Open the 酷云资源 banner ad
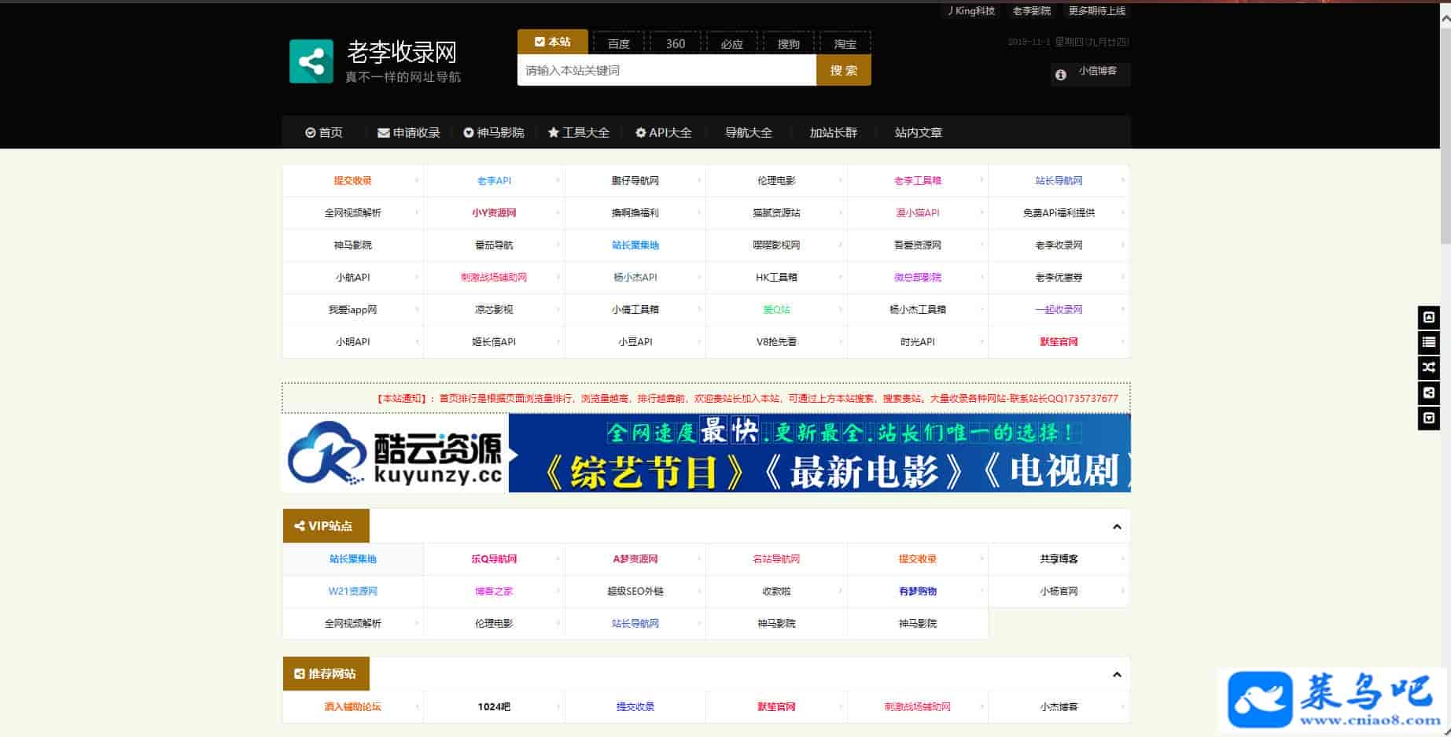The width and height of the screenshot is (1451, 737). click(706, 453)
